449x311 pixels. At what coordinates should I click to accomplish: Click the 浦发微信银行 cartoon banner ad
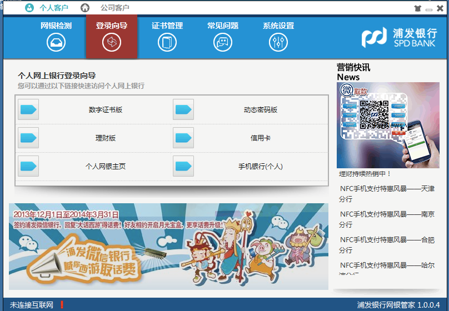(x=168, y=246)
